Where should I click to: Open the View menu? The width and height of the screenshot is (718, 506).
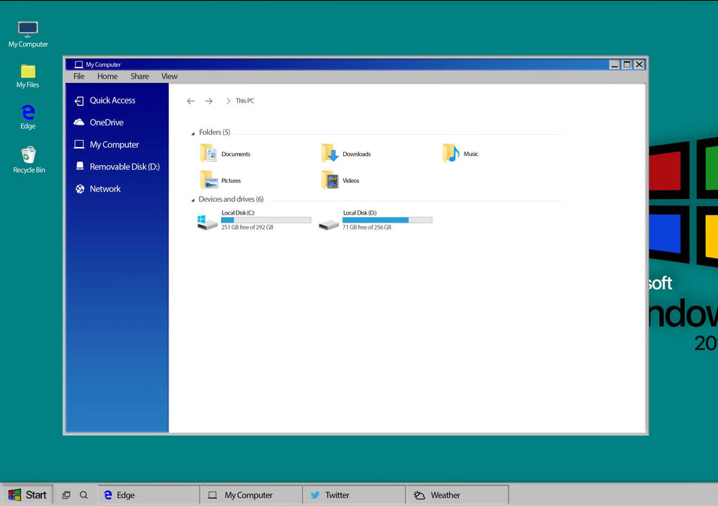(x=169, y=76)
